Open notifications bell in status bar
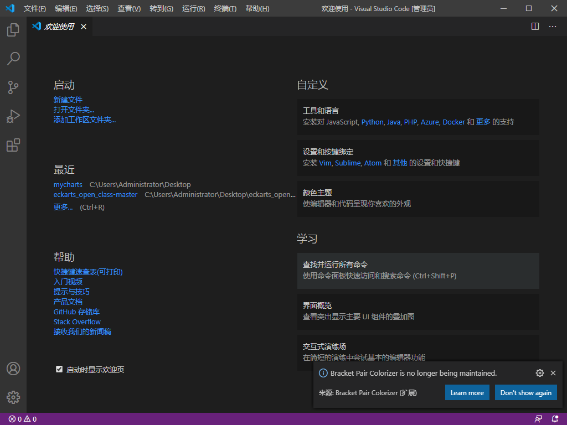This screenshot has width=567, height=425. (x=555, y=419)
